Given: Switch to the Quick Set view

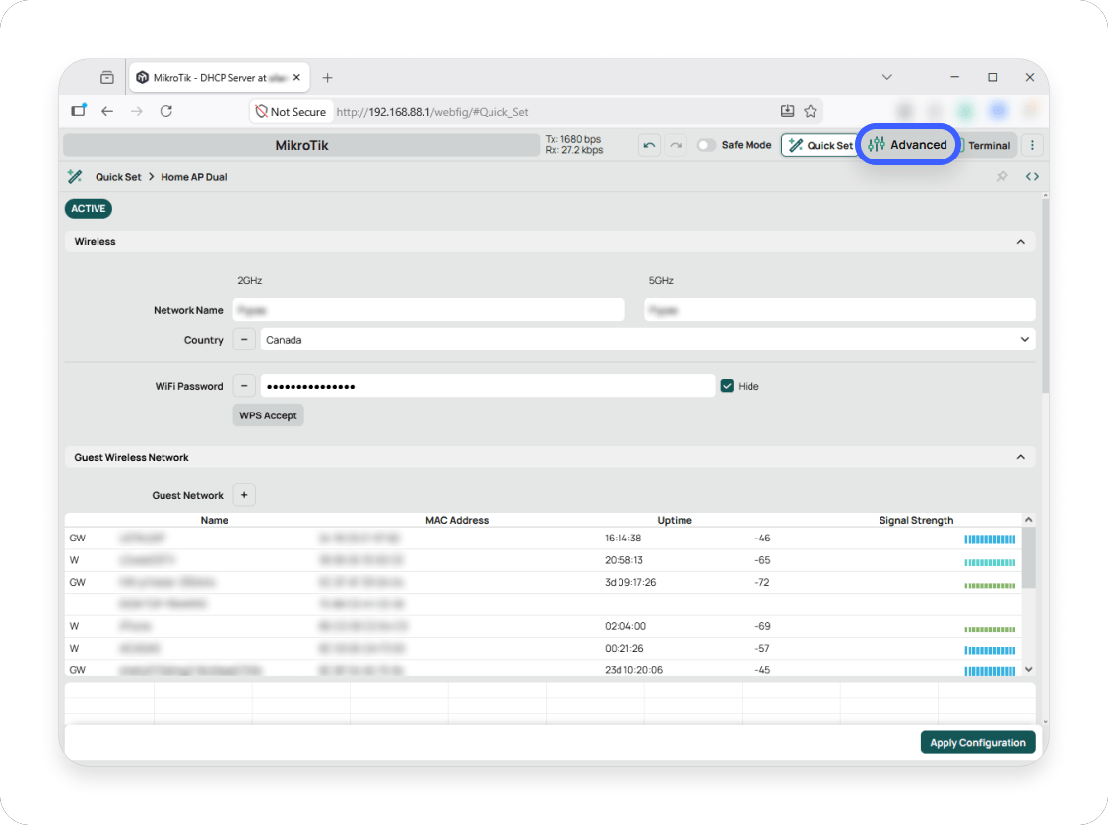Looking at the screenshot, I should click(820, 145).
